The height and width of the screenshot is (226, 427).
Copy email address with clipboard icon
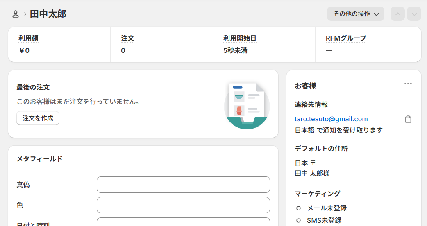[408, 119]
